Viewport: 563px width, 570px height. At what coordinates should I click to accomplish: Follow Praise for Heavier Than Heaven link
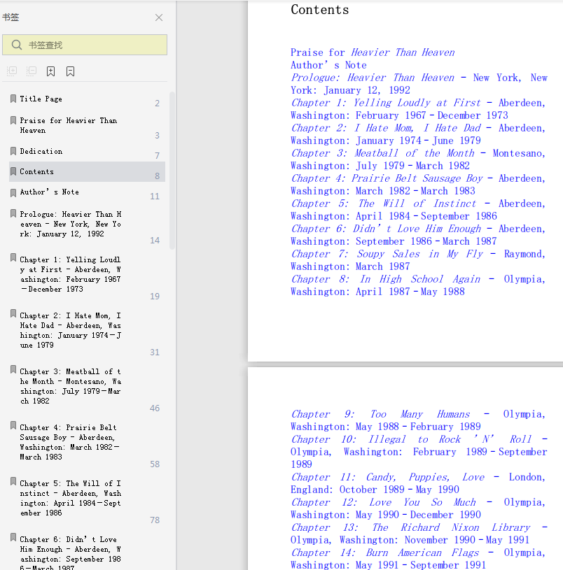coord(373,52)
